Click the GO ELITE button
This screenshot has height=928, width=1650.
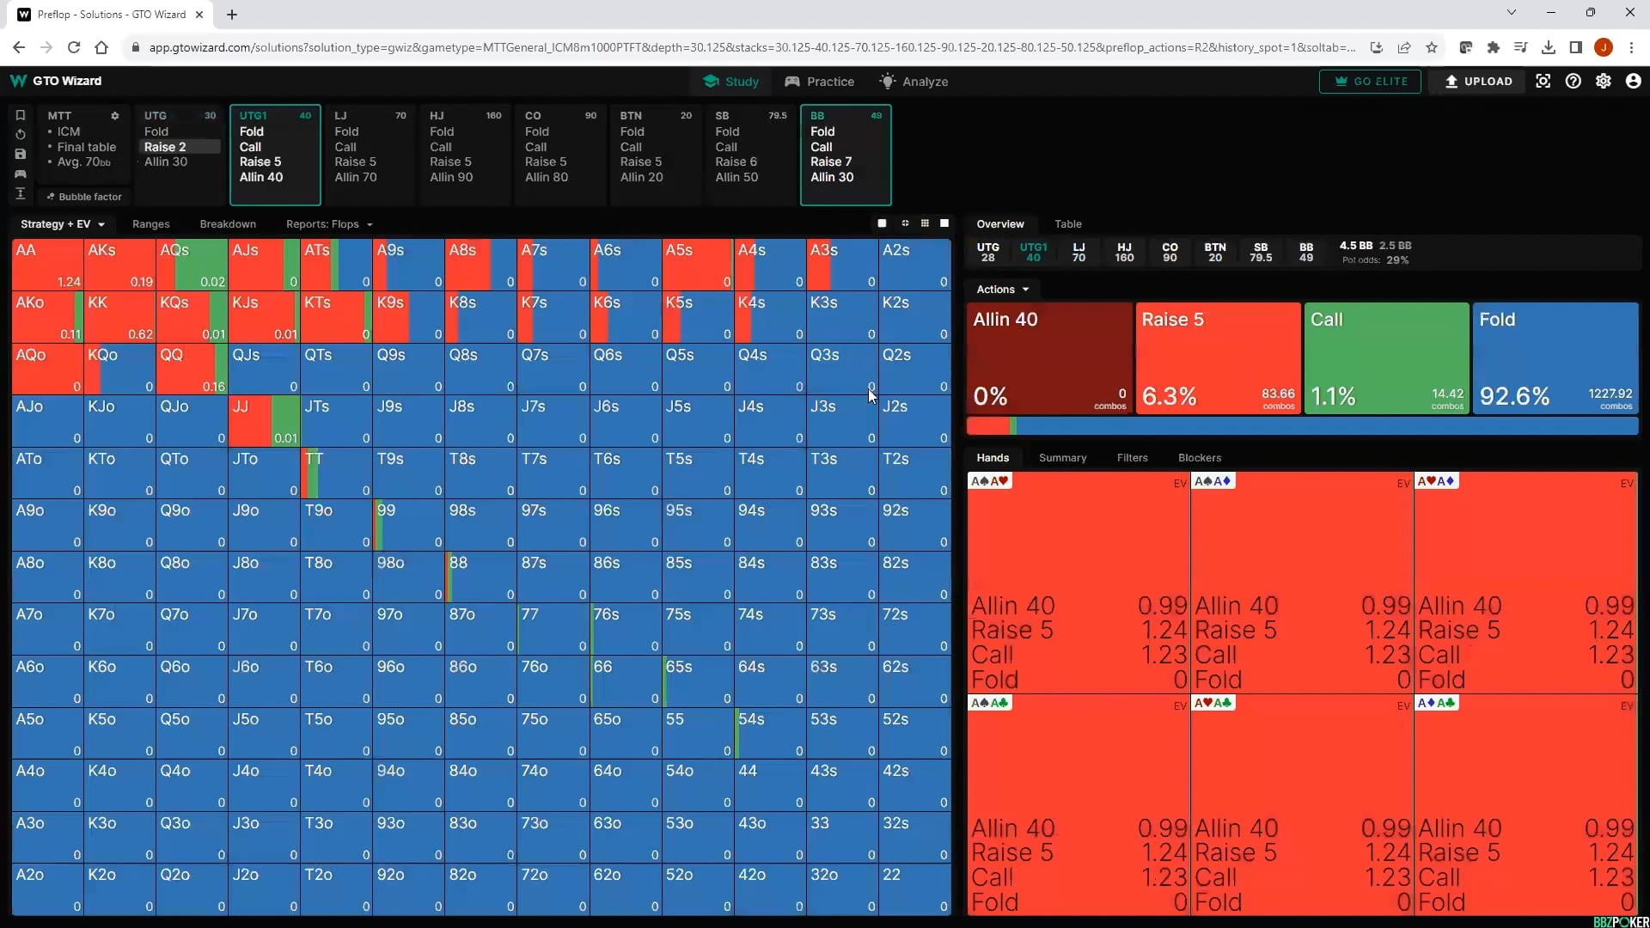(x=1370, y=82)
